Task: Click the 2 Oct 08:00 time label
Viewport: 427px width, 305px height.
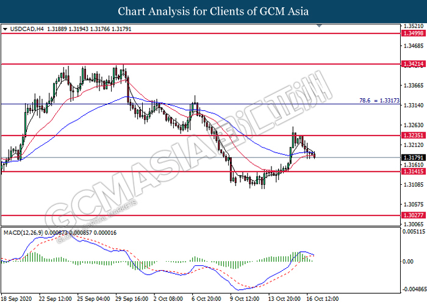Action: point(168,299)
